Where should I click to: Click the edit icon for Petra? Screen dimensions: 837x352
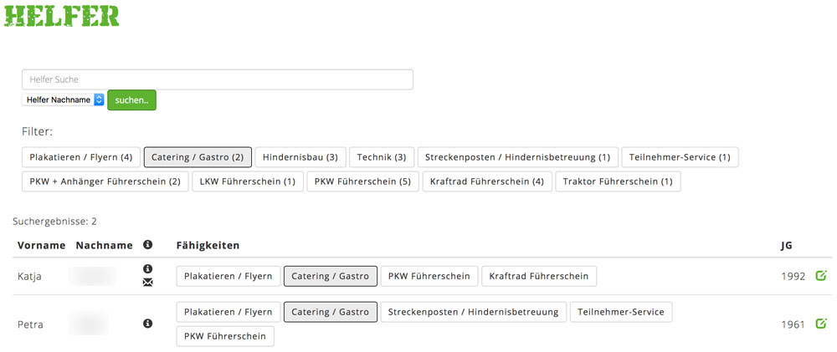(820, 323)
